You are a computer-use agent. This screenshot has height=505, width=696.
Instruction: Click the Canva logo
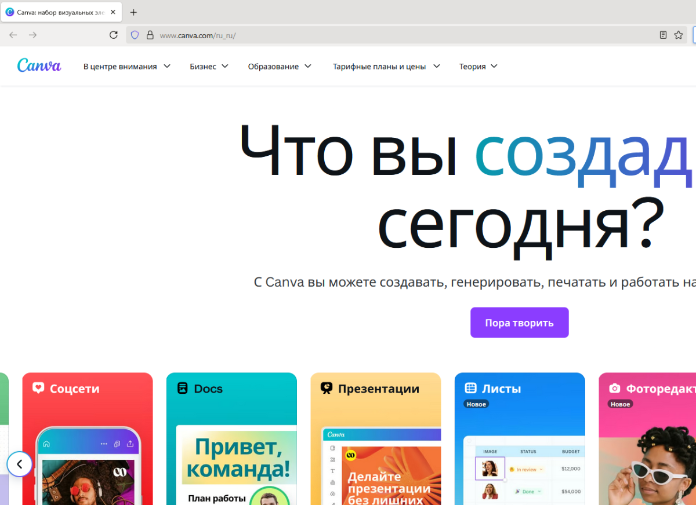(x=39, y=65)
